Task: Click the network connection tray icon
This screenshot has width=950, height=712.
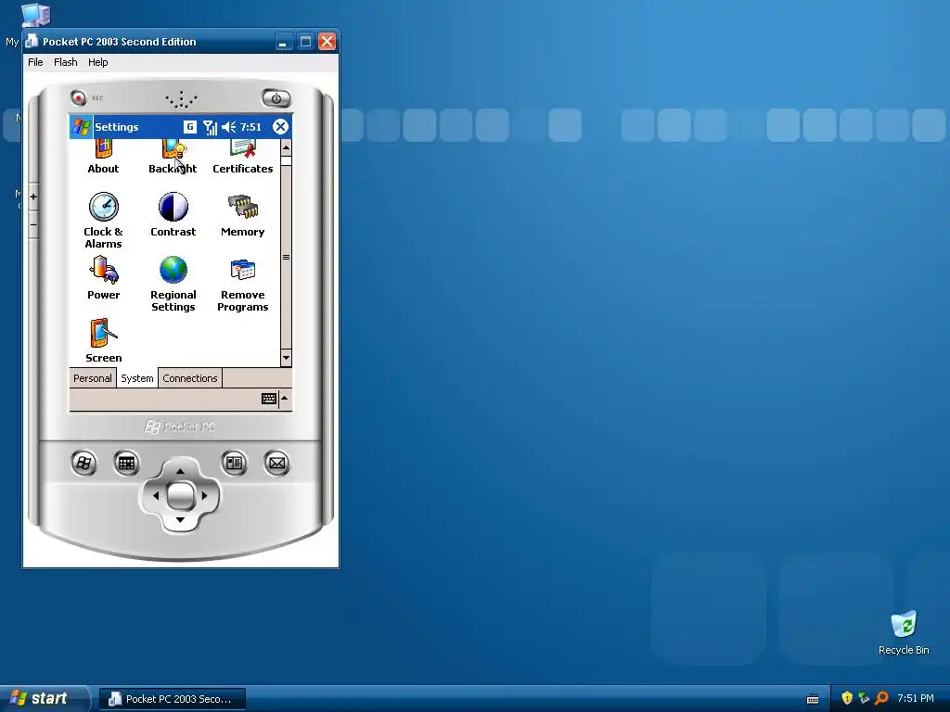Action: tap(864, 698)
